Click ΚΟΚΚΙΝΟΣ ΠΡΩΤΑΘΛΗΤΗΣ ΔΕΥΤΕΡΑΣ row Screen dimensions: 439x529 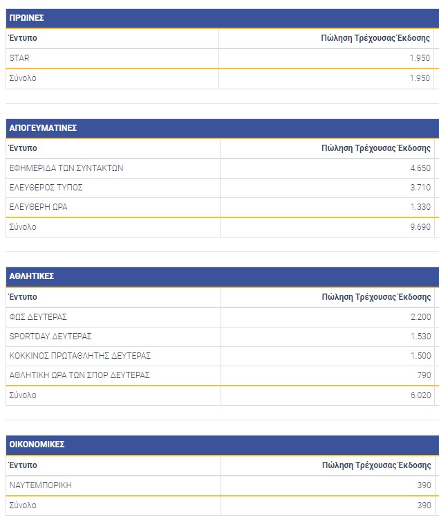(80, 356)
